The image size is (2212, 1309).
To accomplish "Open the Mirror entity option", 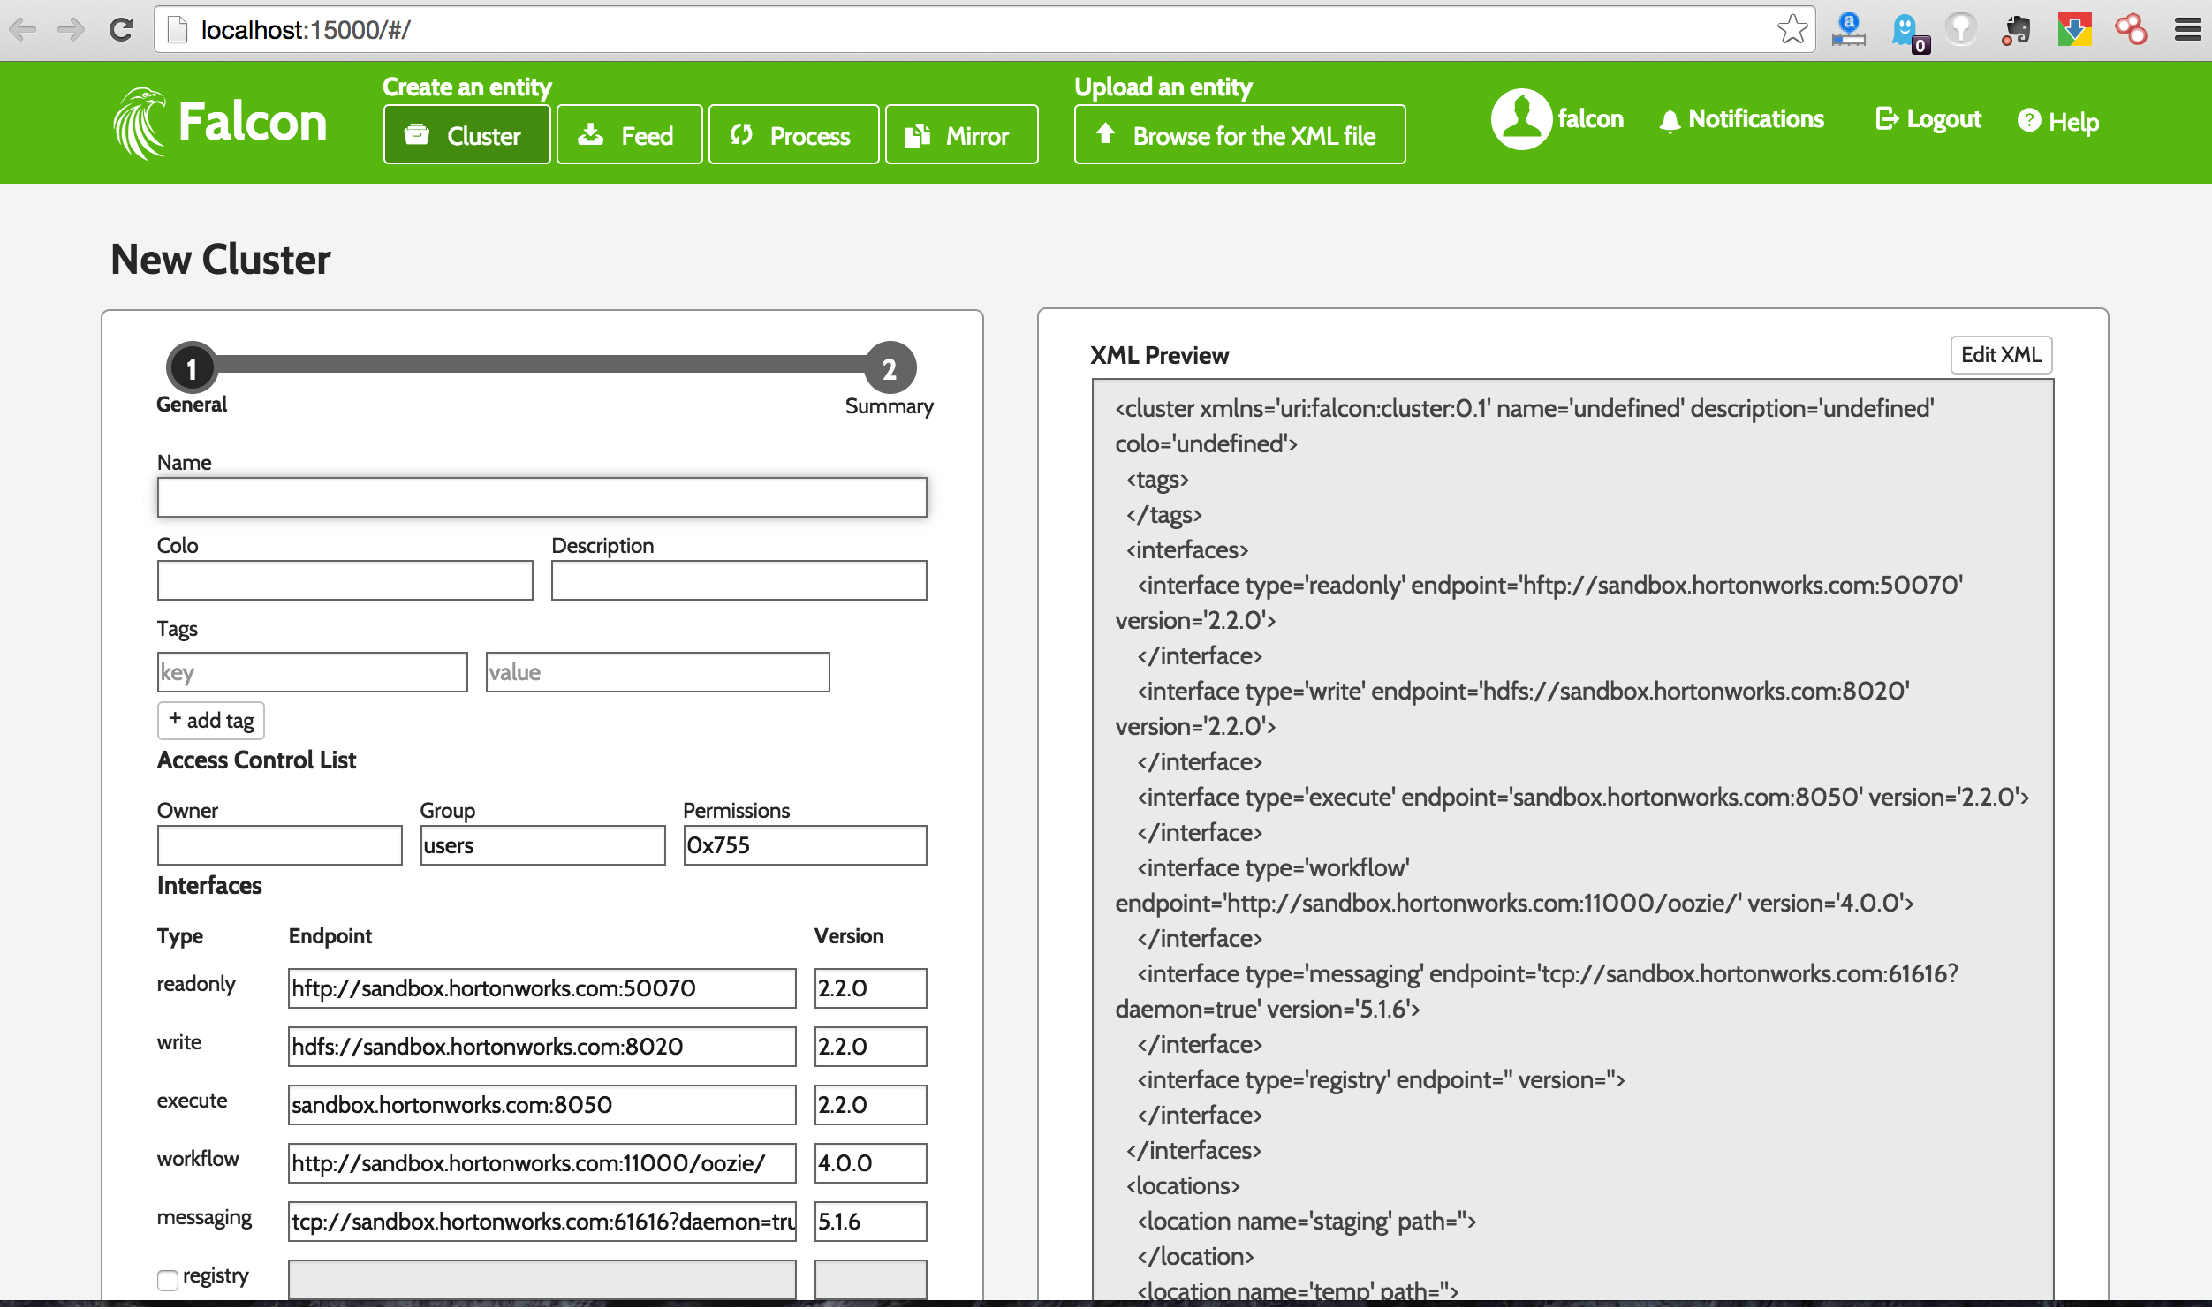I will tap(961, 135).
